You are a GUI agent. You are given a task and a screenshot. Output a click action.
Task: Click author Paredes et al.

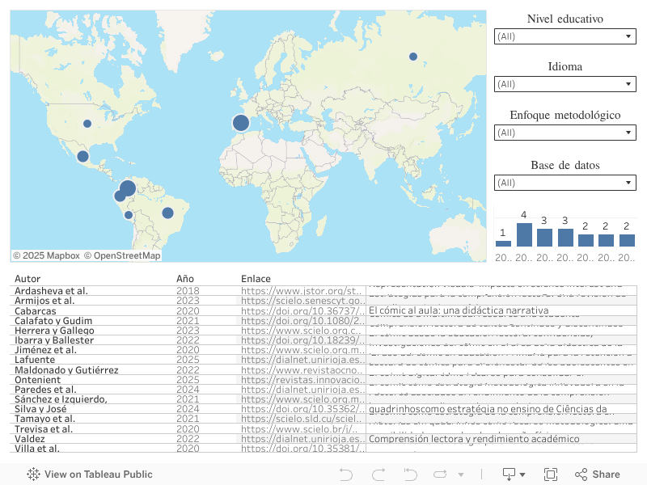click(45, 390)
